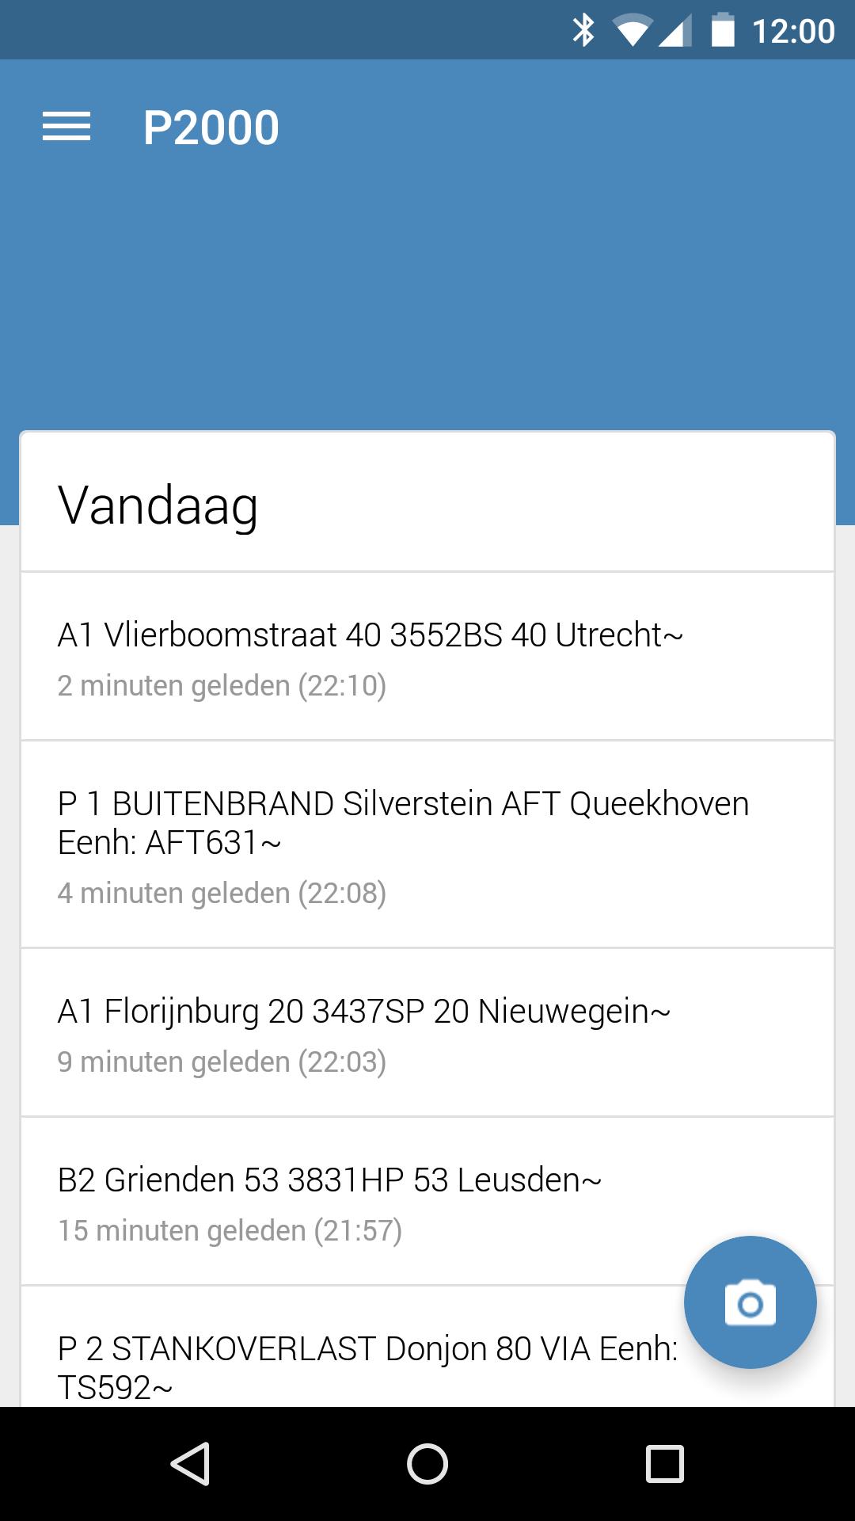Tap the 12:00 status bar clock
The height and width of the screenshot is (1521, 855).
[792, 31]
